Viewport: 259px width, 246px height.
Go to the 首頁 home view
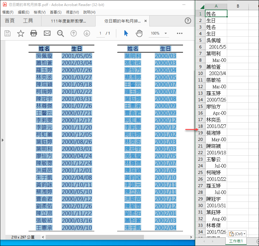(x=10, y=21)
